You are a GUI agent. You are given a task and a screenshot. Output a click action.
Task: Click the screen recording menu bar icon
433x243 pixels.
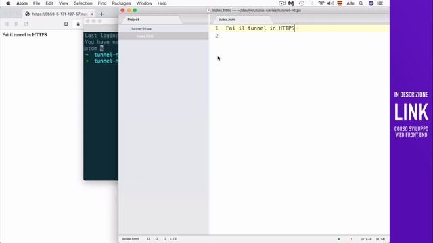click(x=282, y=3)
